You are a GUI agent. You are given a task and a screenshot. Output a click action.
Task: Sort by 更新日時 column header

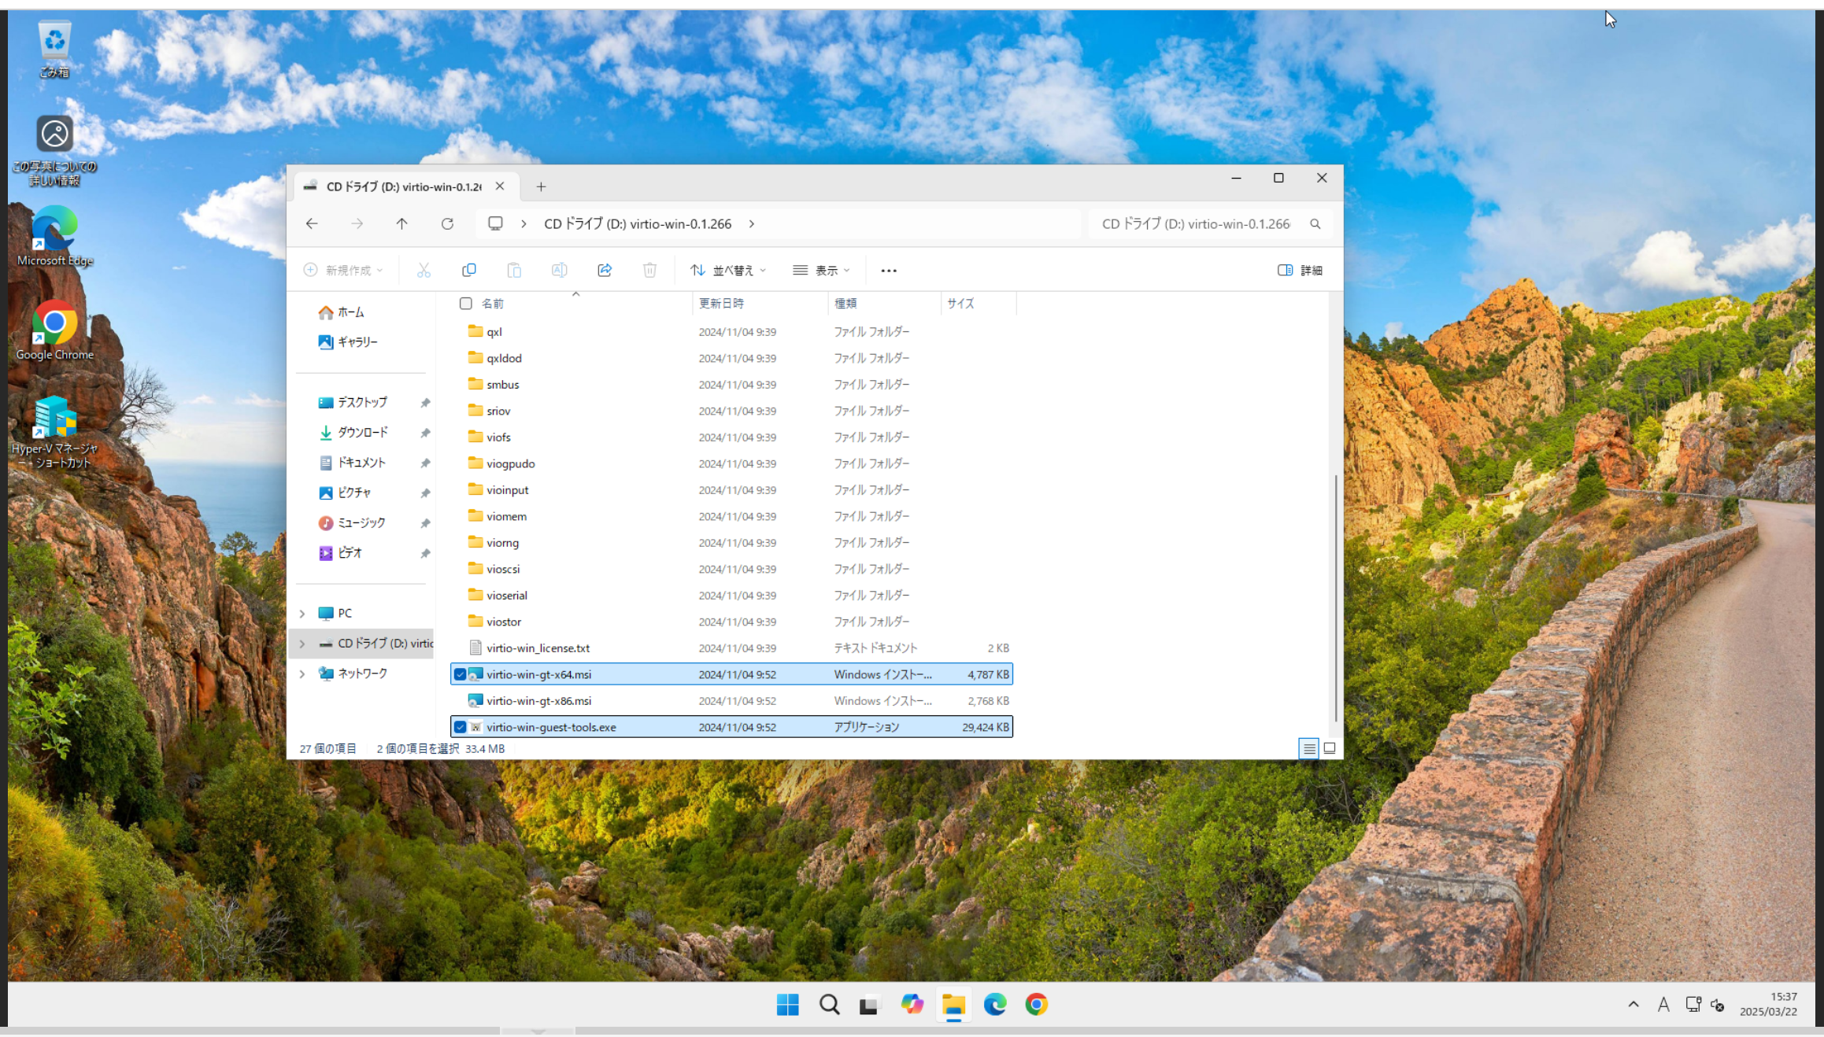(x=721, y=303)
